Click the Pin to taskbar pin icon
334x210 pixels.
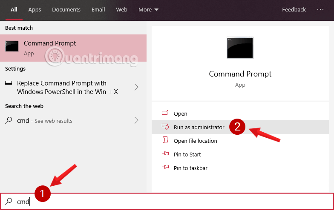tap(165, 168)
